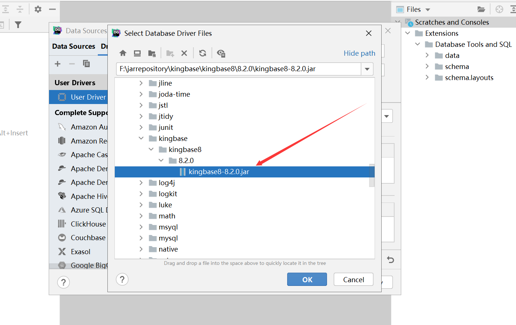
Task: Select ClickHouse driver
Action: coord(78,224)
